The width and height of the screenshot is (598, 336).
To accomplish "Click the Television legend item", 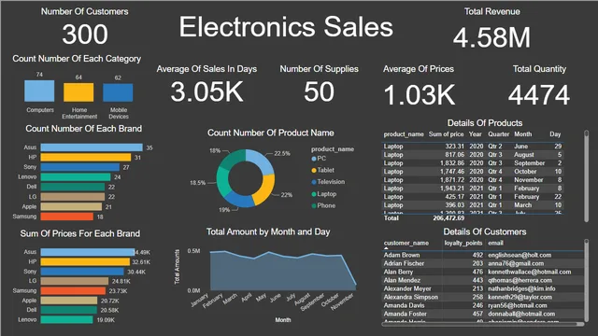I will point(328,182).
